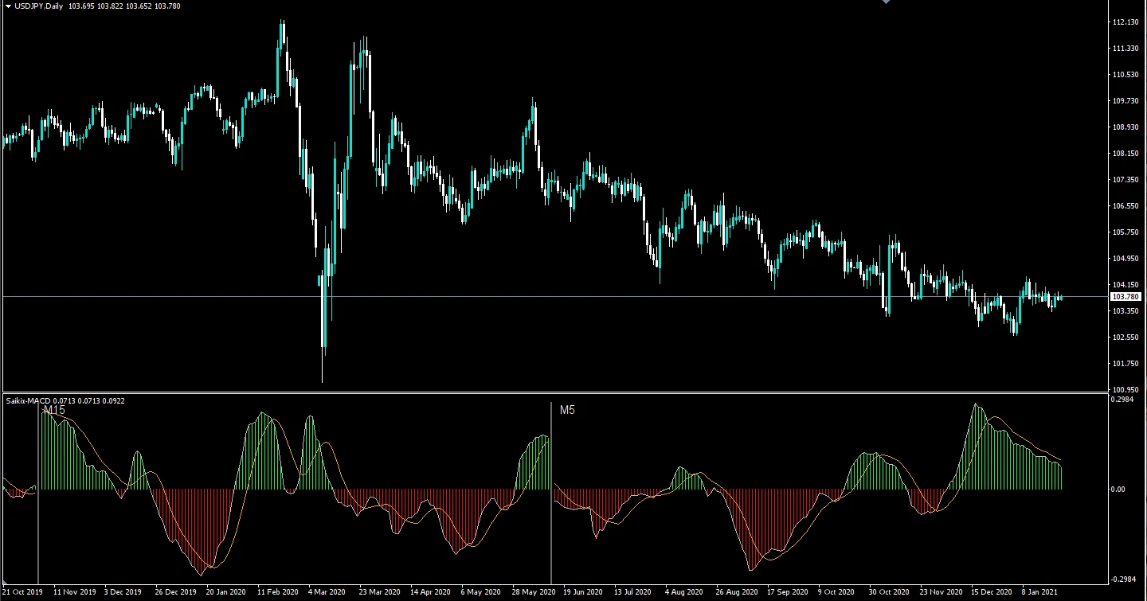Click the tallest green MACD histogram bar
The width and height of the screenshot is (1147, 601).
pyautogui.click(x=975, y=446)
